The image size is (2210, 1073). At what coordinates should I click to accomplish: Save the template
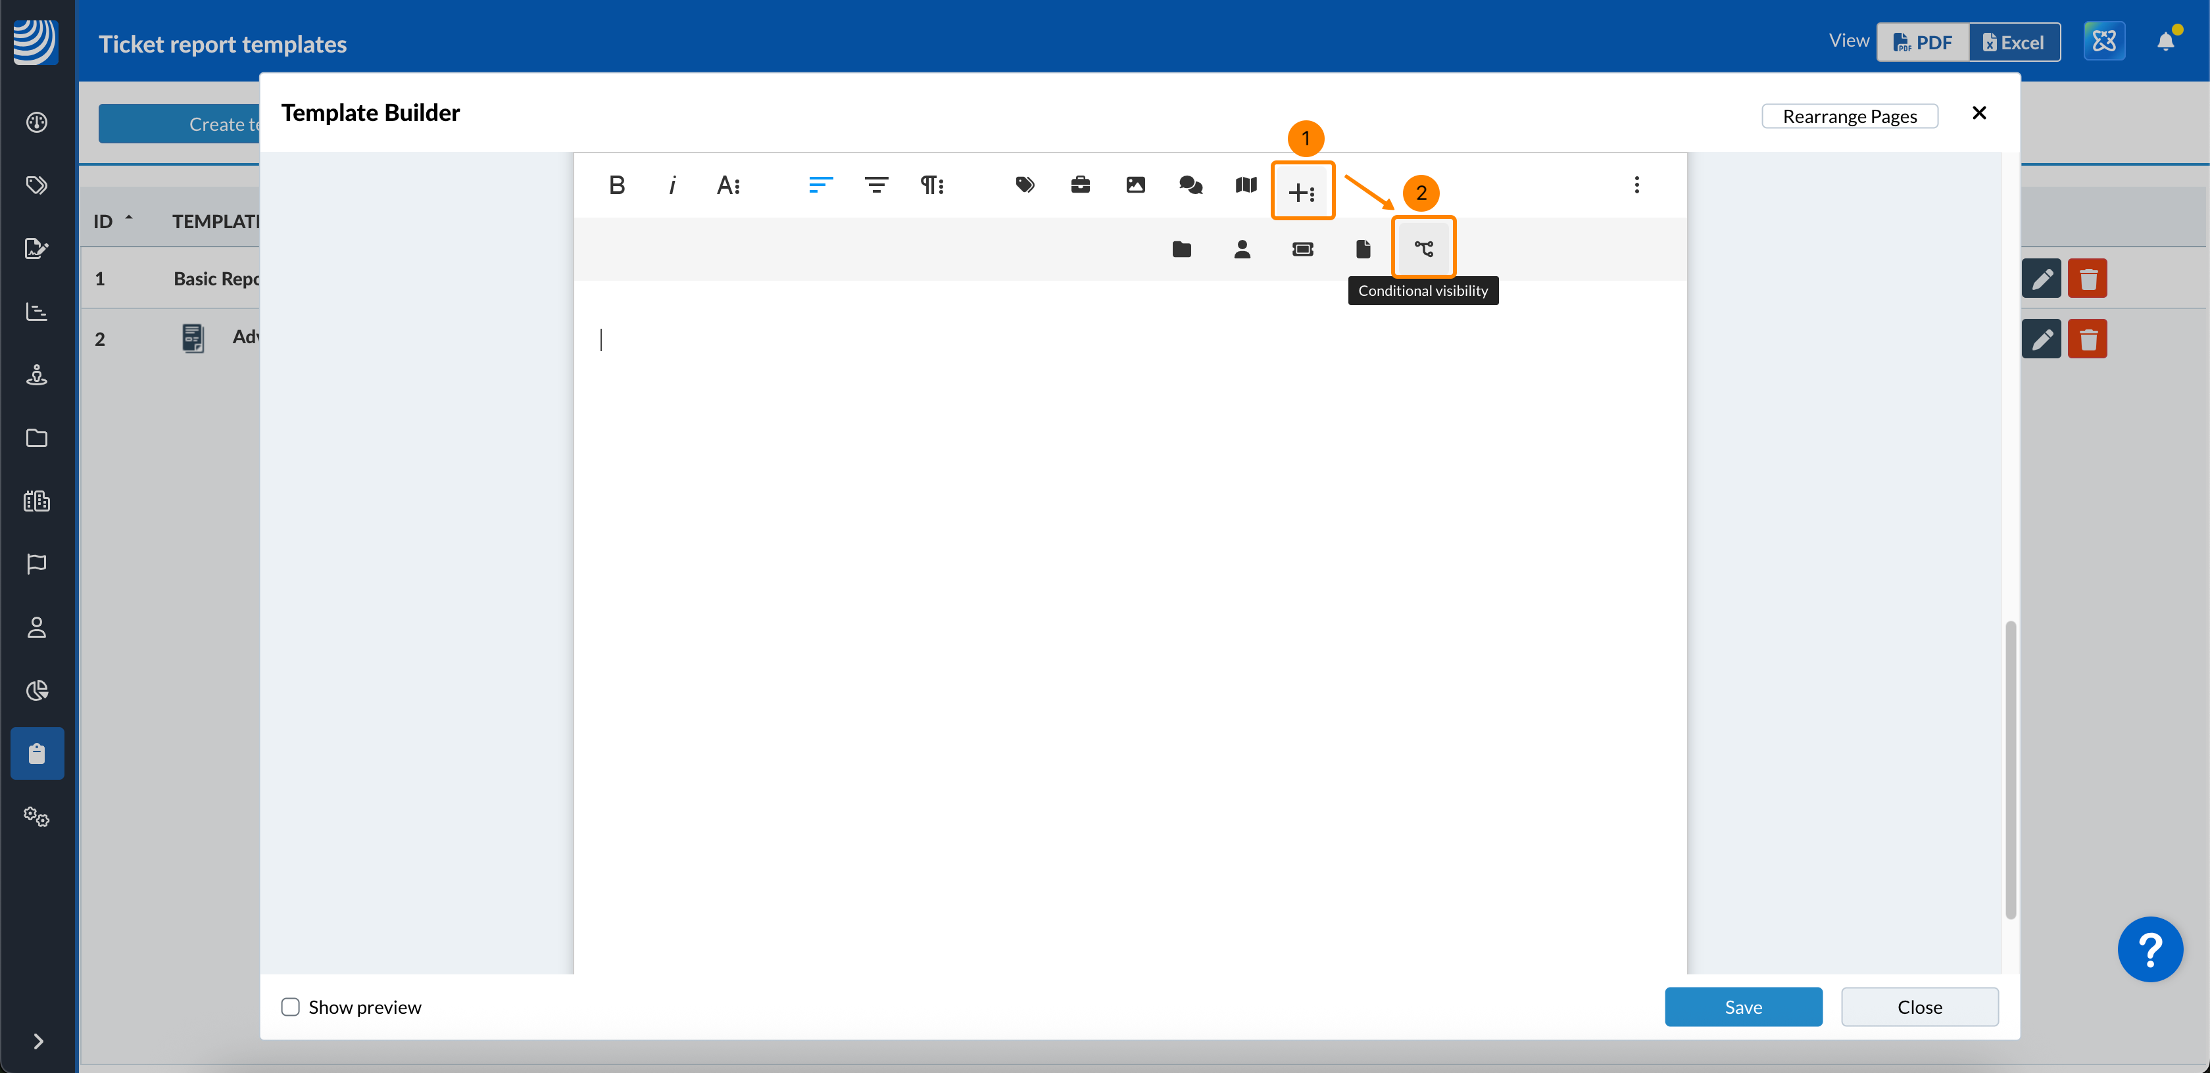pos(1742,1007)
